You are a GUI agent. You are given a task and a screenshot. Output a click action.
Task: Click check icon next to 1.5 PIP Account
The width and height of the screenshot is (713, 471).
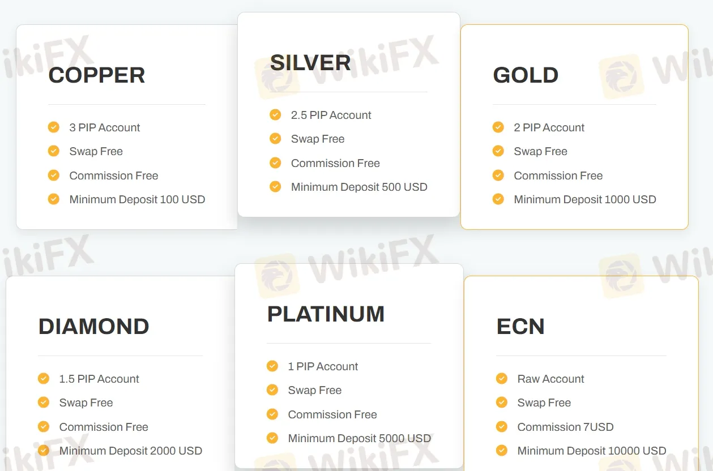(44, 379)
